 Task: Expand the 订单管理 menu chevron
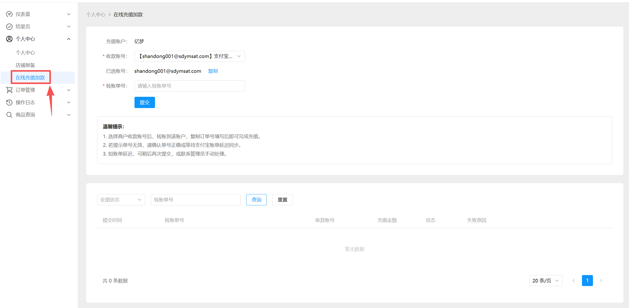[x=69, y=90]
